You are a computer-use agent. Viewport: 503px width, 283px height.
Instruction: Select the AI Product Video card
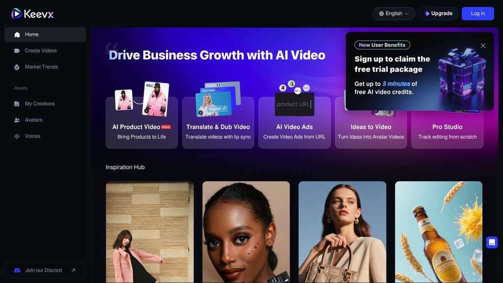(141, 122)
